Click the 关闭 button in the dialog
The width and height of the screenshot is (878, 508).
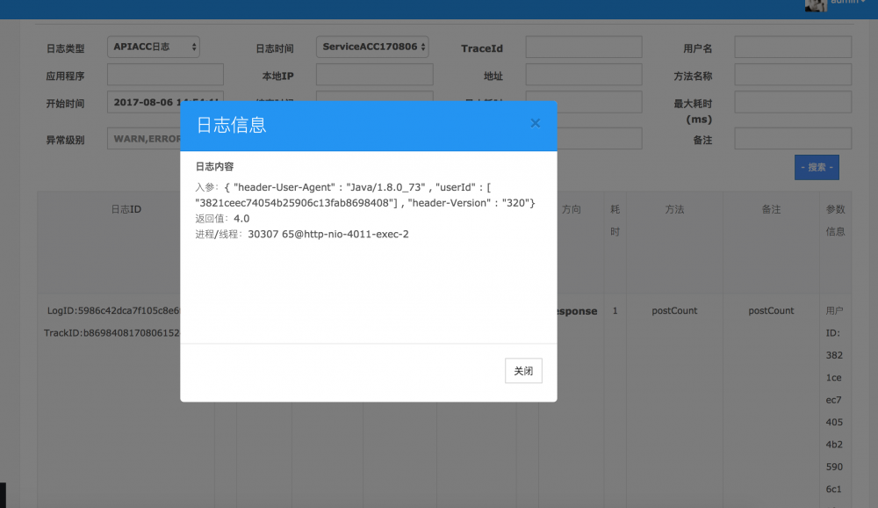click(x=522, y=370)
